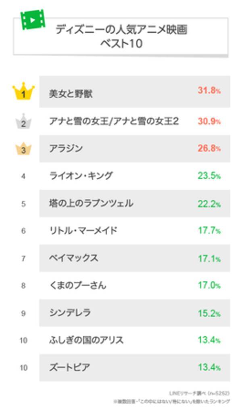Image resolution: width=242 pixels, height=411 pixels.
Task: Click the 美女と野獣 movie title
Action: point(71,94)
